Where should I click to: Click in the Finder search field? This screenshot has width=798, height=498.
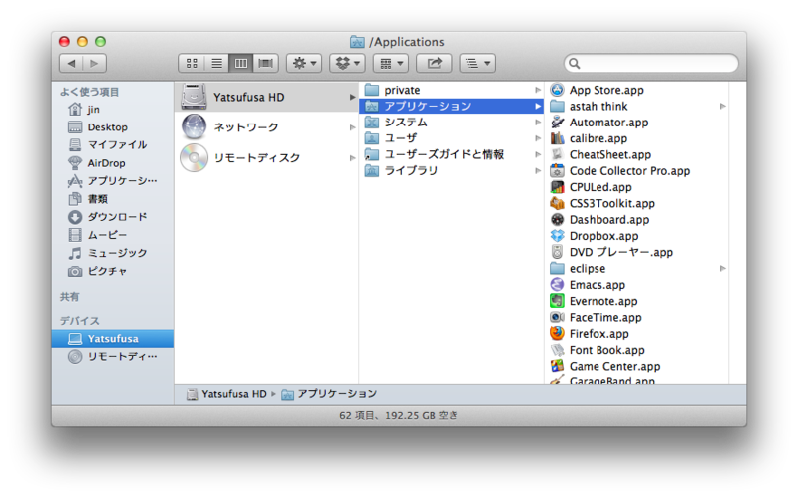[651, 63]
